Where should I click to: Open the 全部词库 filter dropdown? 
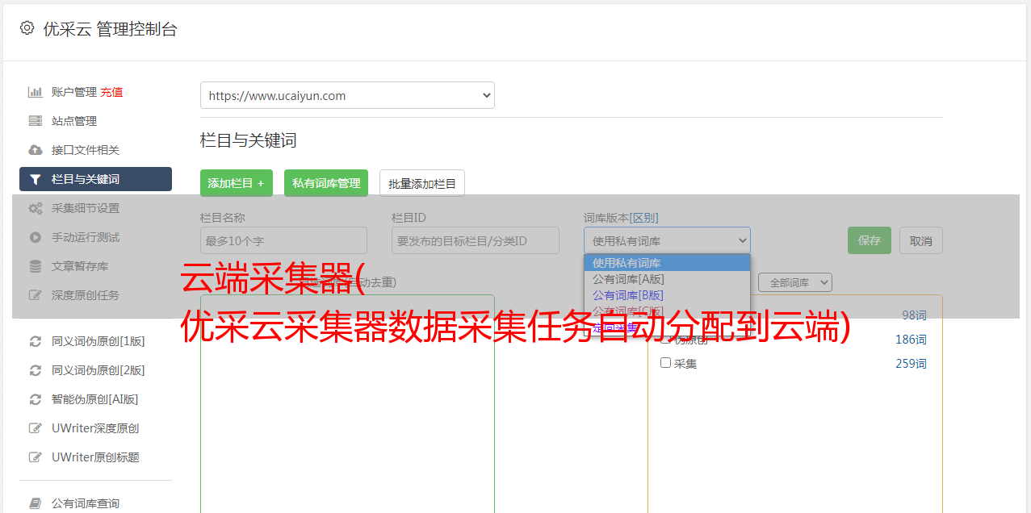[x=795, y=282]
